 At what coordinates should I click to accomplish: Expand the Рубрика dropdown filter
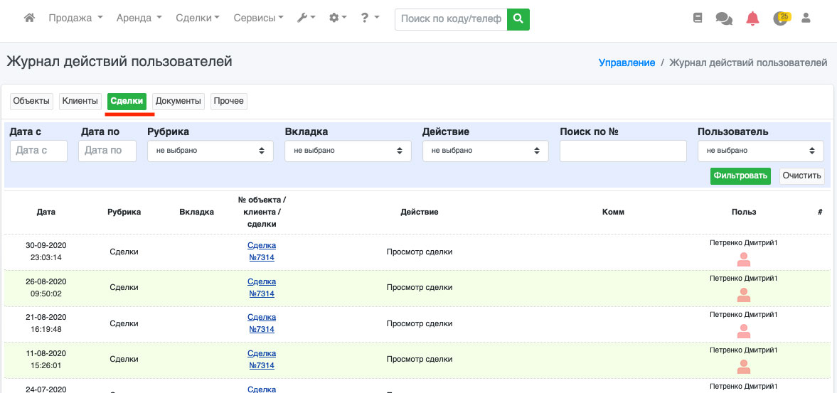coord(210,151)
